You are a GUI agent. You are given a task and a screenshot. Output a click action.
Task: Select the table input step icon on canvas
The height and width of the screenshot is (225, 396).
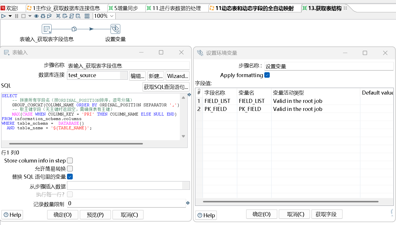47,29
